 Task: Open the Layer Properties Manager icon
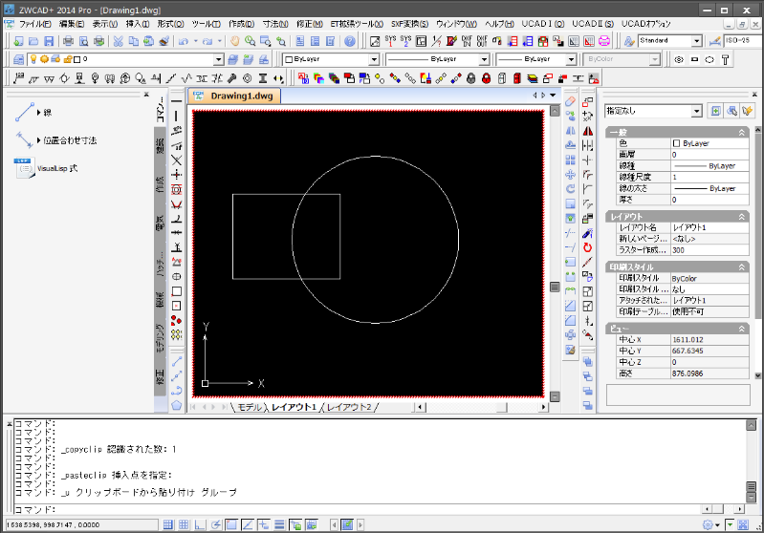pos(18,59)
